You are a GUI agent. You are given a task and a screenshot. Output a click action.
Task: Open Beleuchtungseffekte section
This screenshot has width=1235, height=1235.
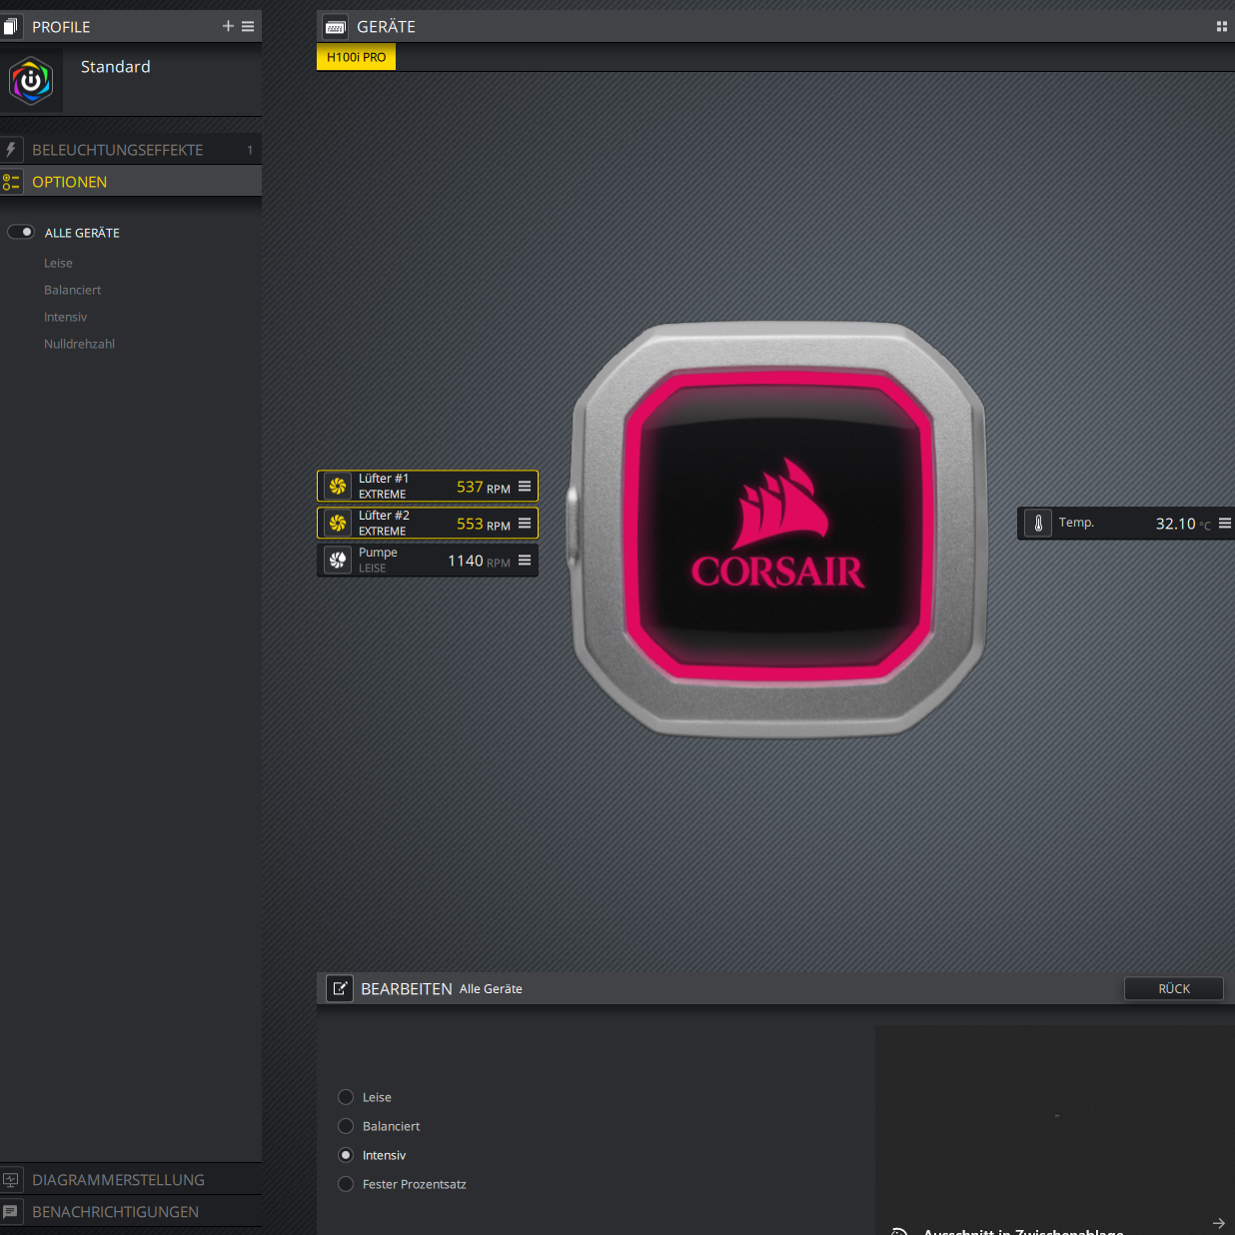tap(131, 149)
